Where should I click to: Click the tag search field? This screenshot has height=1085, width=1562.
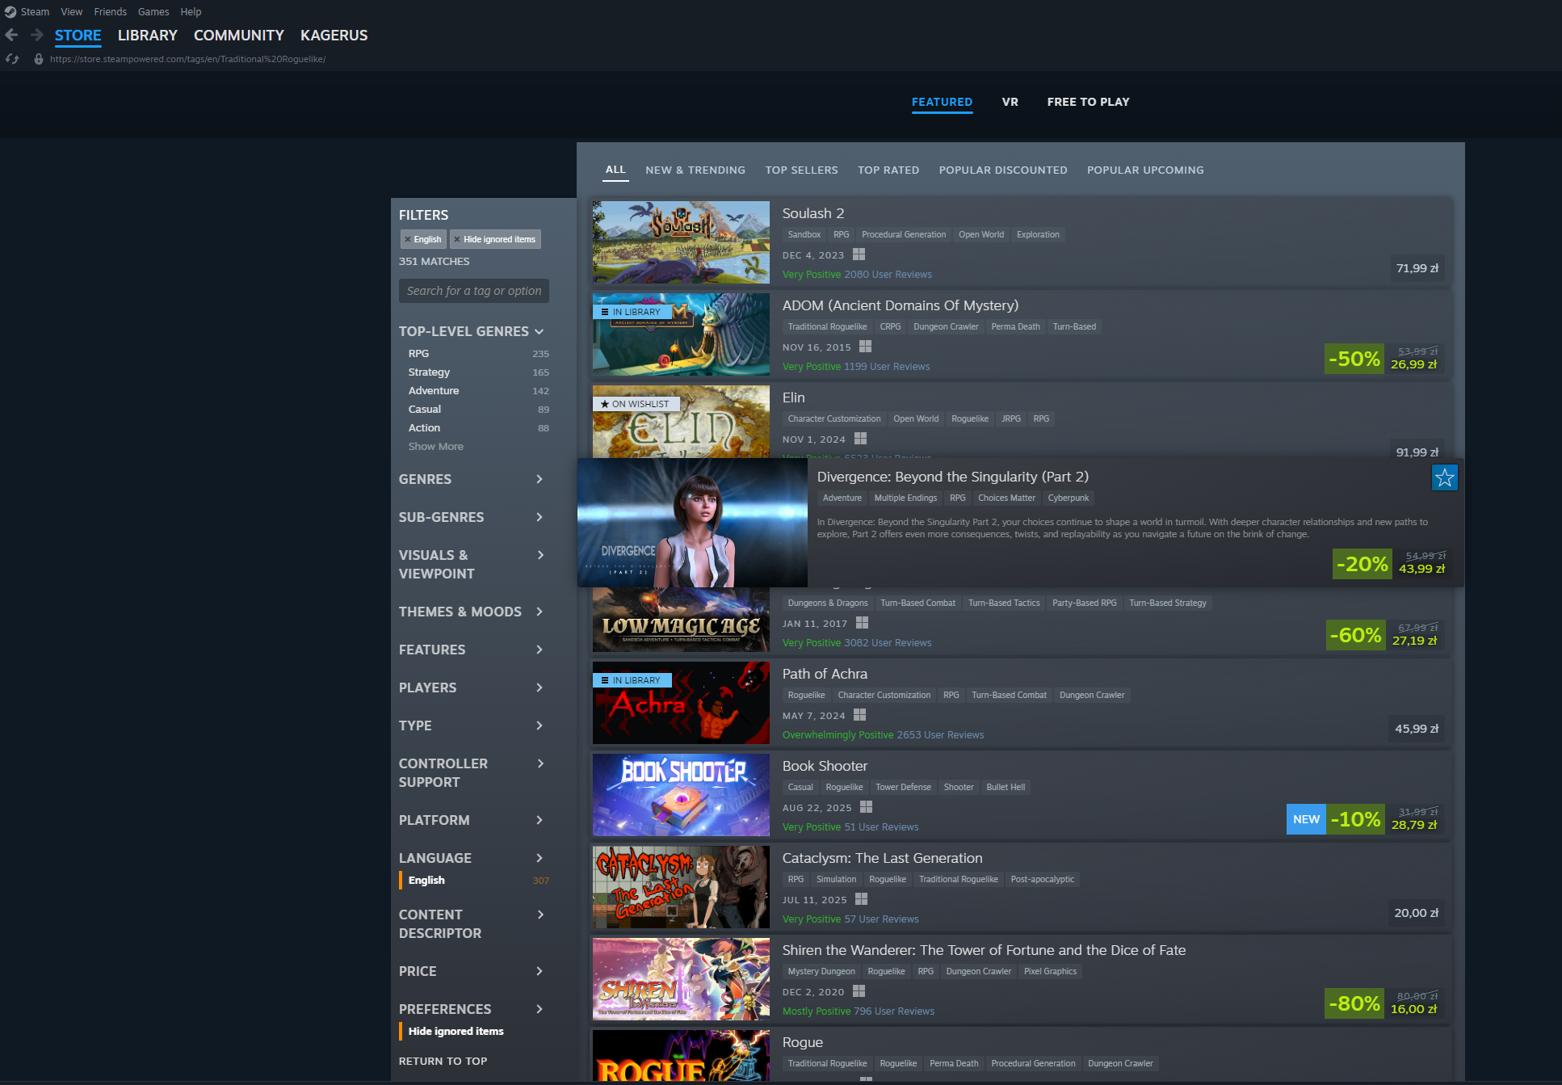pyautogui.click(x=474, y=291)
